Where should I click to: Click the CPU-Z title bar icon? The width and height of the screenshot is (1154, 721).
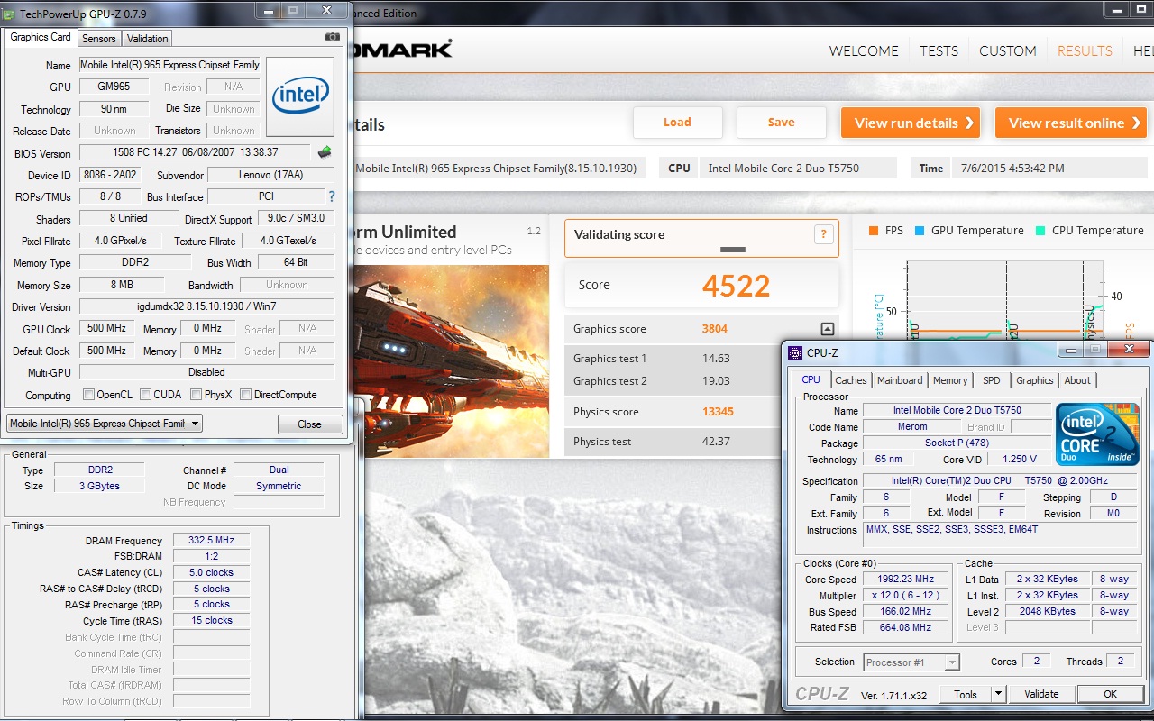[795, 353]
